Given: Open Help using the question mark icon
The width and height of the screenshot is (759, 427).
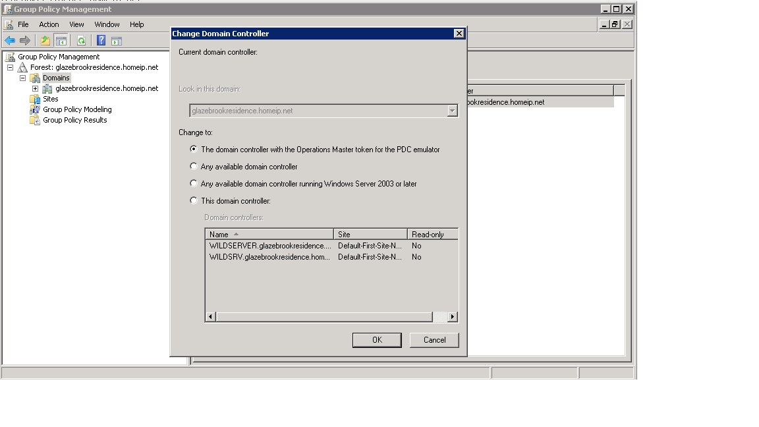Looking at the screenshot, I should click(x=100, y=40).
